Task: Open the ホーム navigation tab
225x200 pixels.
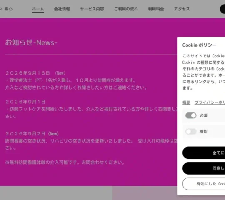Action: (x=38, y=9)
